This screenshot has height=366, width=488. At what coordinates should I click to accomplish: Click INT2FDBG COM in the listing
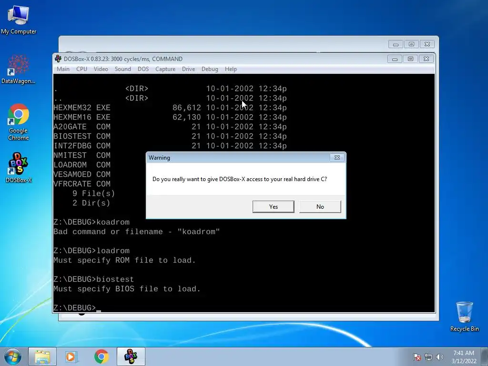click(82, 146)
